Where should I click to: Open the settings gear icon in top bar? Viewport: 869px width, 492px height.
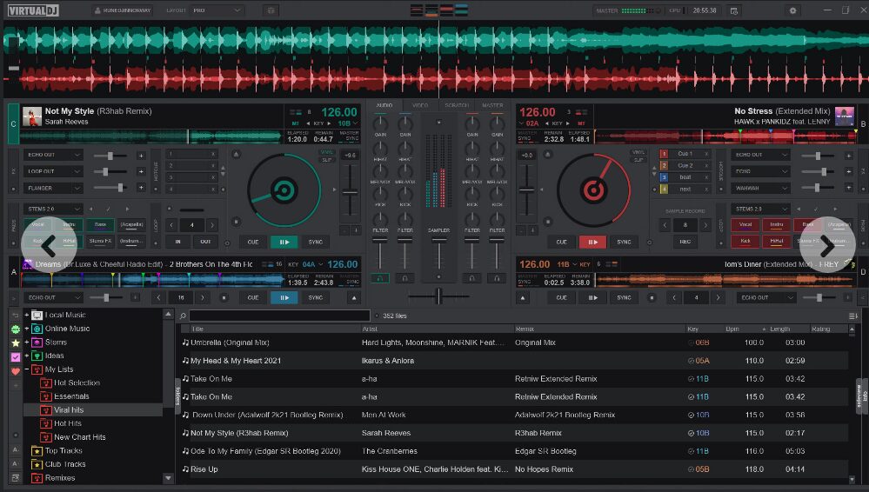tap(792, 10)
